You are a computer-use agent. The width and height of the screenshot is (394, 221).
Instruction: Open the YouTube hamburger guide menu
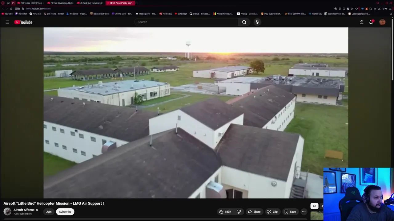pos(7,22)
